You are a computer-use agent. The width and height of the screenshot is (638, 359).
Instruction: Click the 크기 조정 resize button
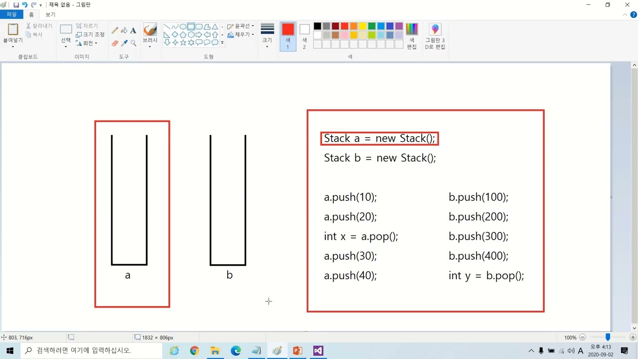coord(90,34)
